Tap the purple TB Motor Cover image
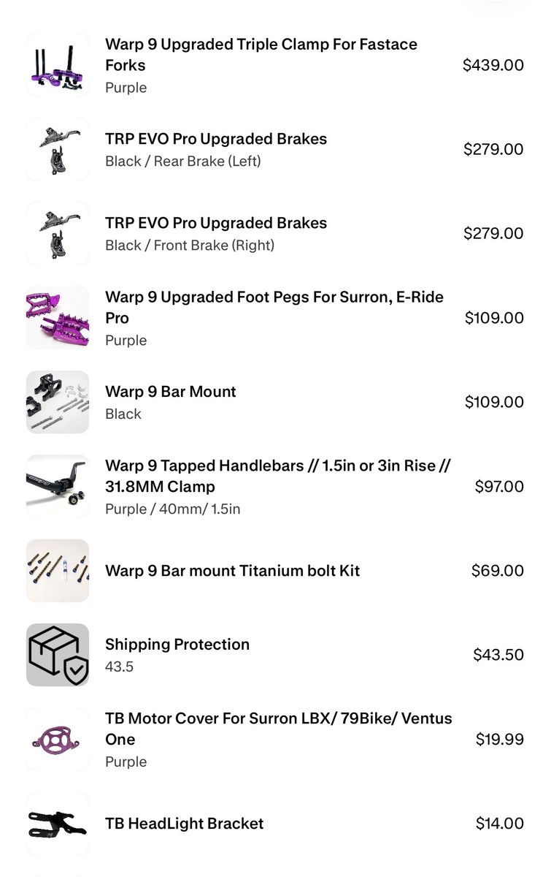 (x=58, y=739)
